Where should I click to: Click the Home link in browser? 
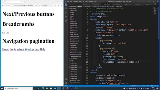[x=5, y=49]
